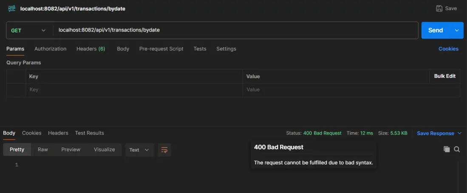
Task: Click the HTTP request type icon
Action: click(x=12, y=8)
